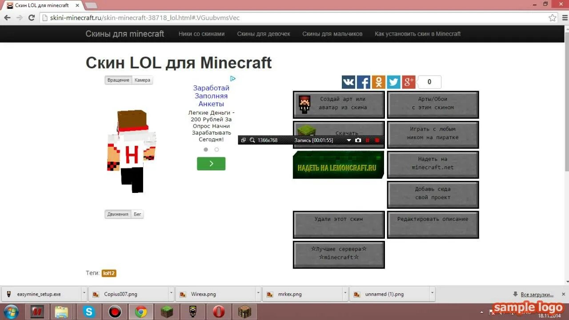Viewport: 569px width, 320px height.
Task: Click Надеть на minecraft.net button
Action: pyautogui.click(x=433, y=164)
